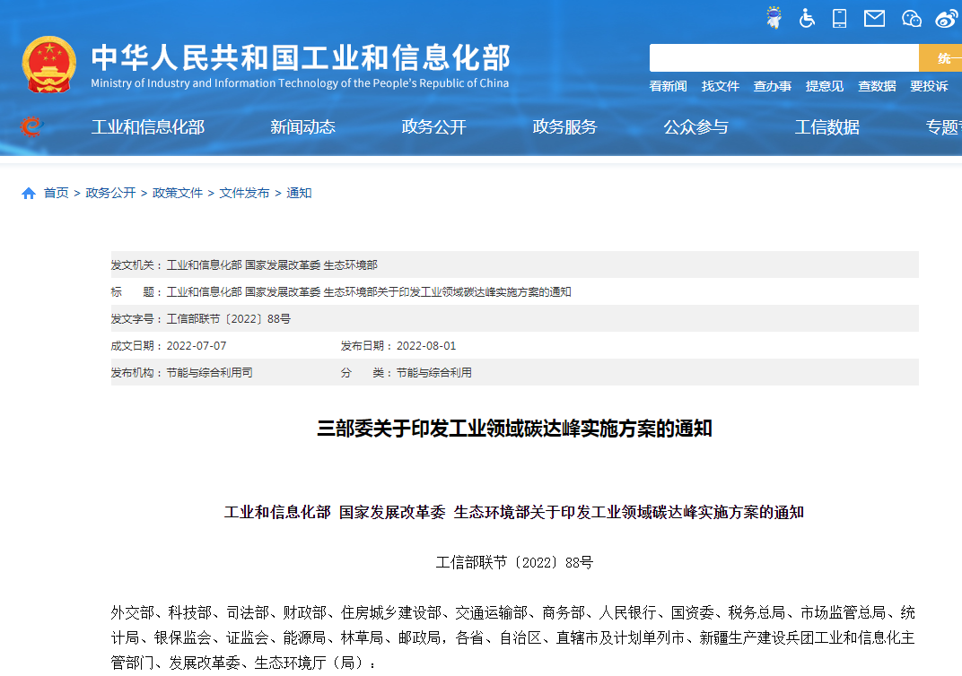Viewport: 962px width, 676px height.
Task: Select 查数据 search option
Action: click(x=877, y=86)
